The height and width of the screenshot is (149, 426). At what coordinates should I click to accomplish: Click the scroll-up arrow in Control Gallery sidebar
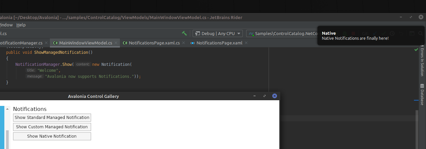7,109
